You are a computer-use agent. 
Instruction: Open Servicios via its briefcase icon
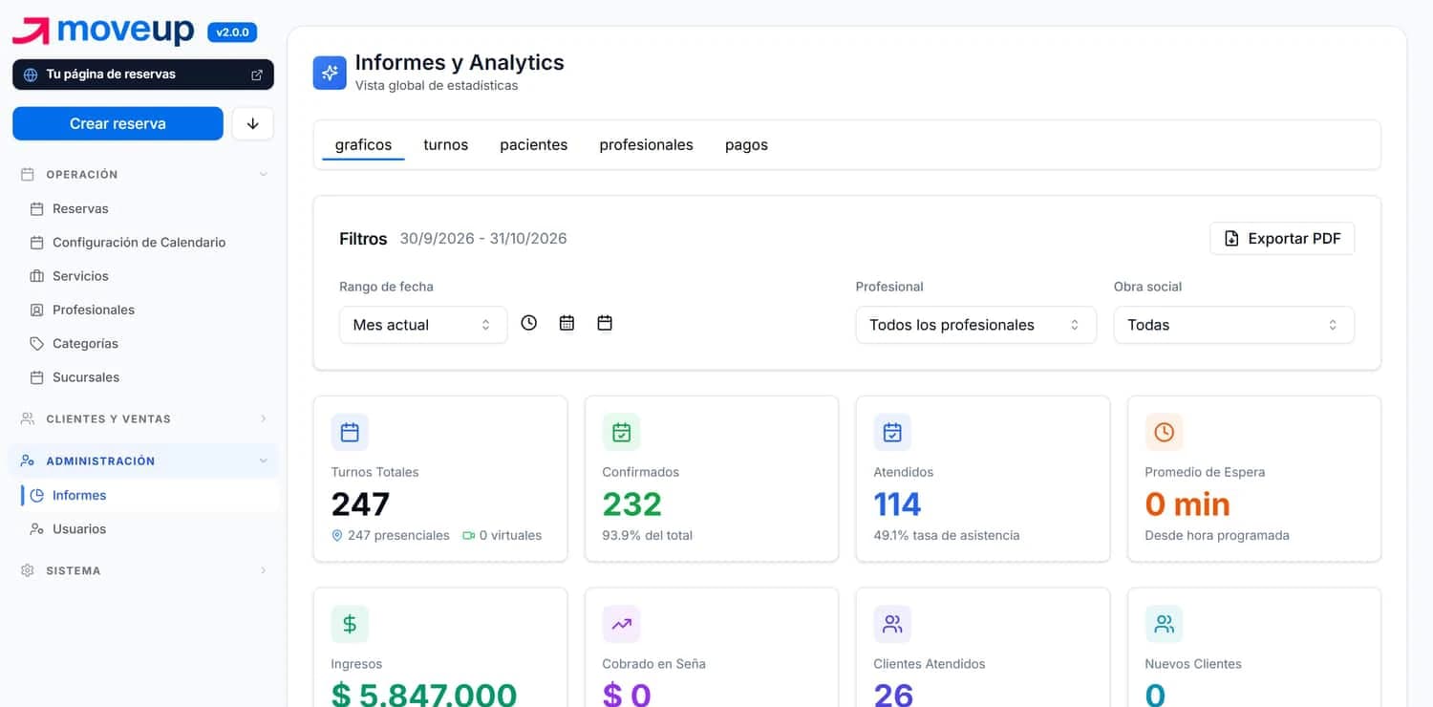37,276
